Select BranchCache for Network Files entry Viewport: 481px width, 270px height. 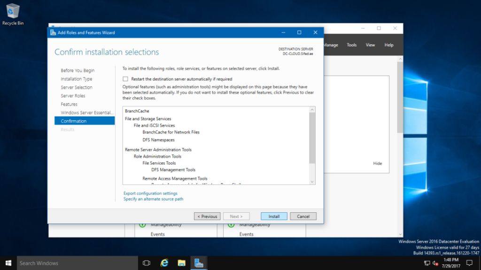tap(171, 132)
